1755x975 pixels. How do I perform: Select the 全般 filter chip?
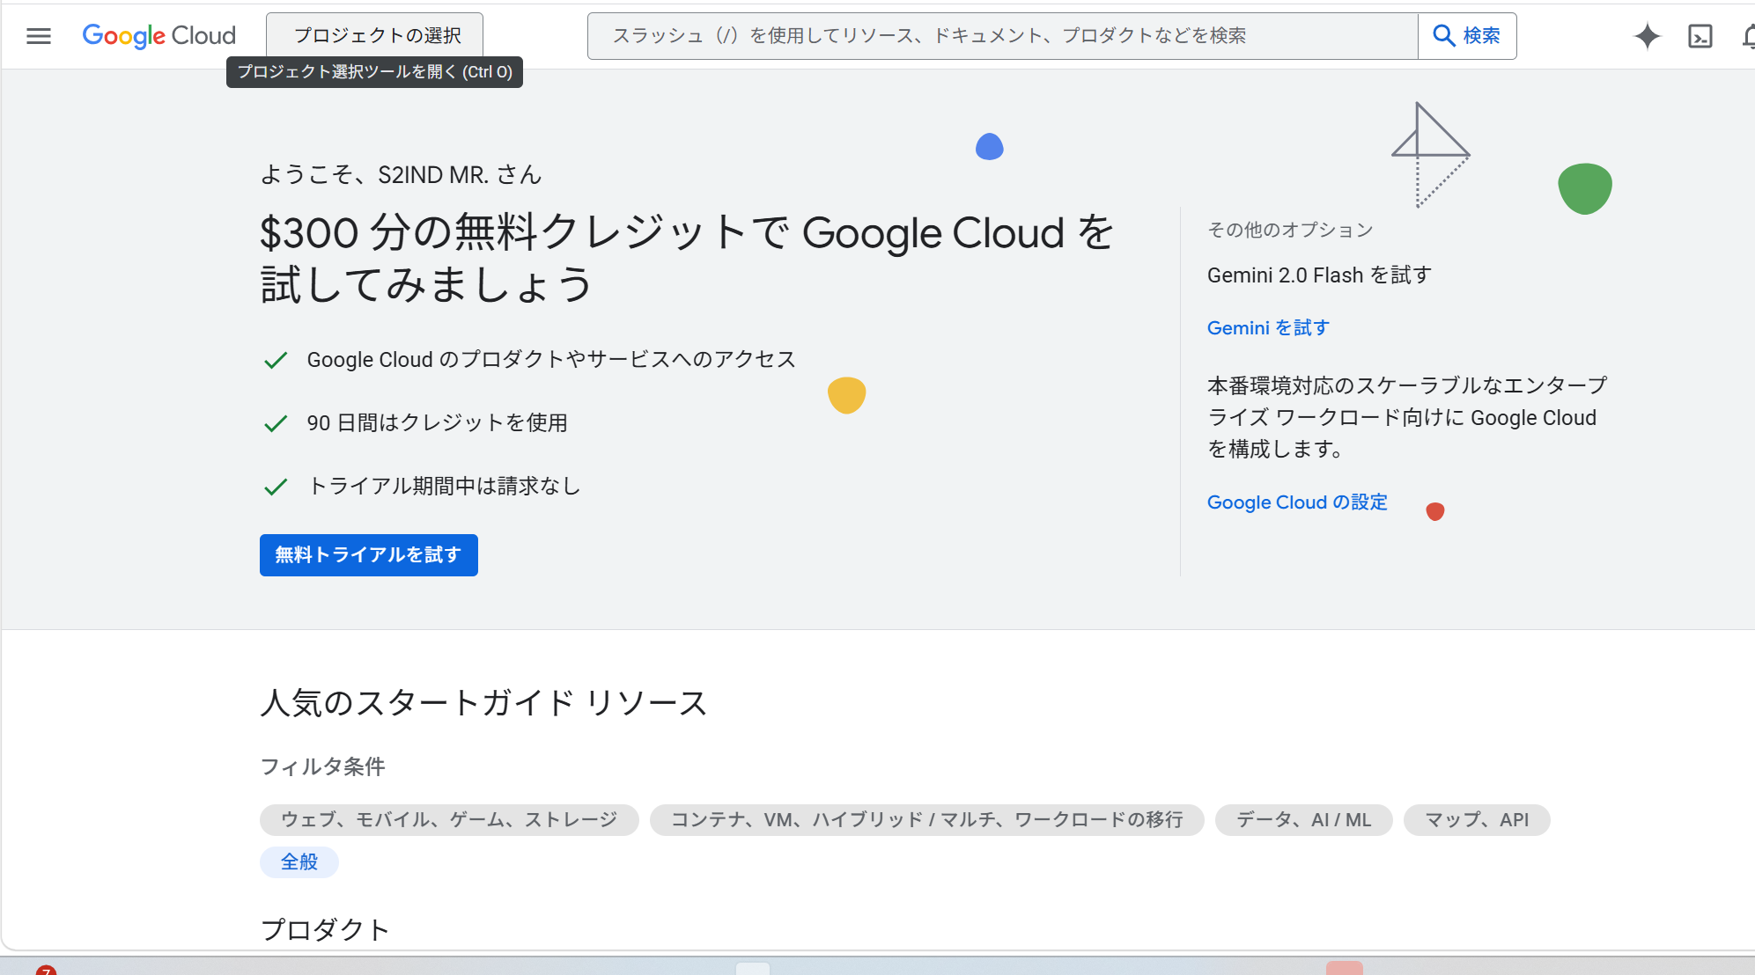[299, 862]
